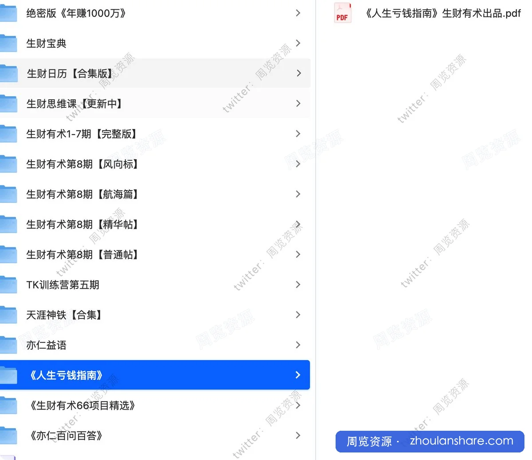Image resolution: width=532 pixels, height=460 pixels.
Task: Select the 生财宝典 folder name
Action: (46, 43)
